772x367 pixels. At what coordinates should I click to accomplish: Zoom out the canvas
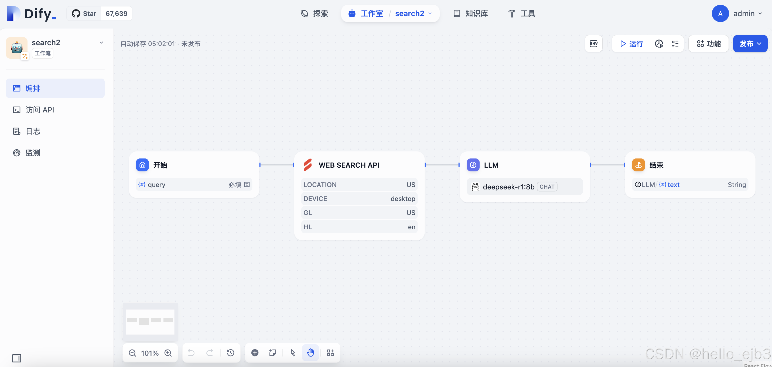click(x=132, y=353)
